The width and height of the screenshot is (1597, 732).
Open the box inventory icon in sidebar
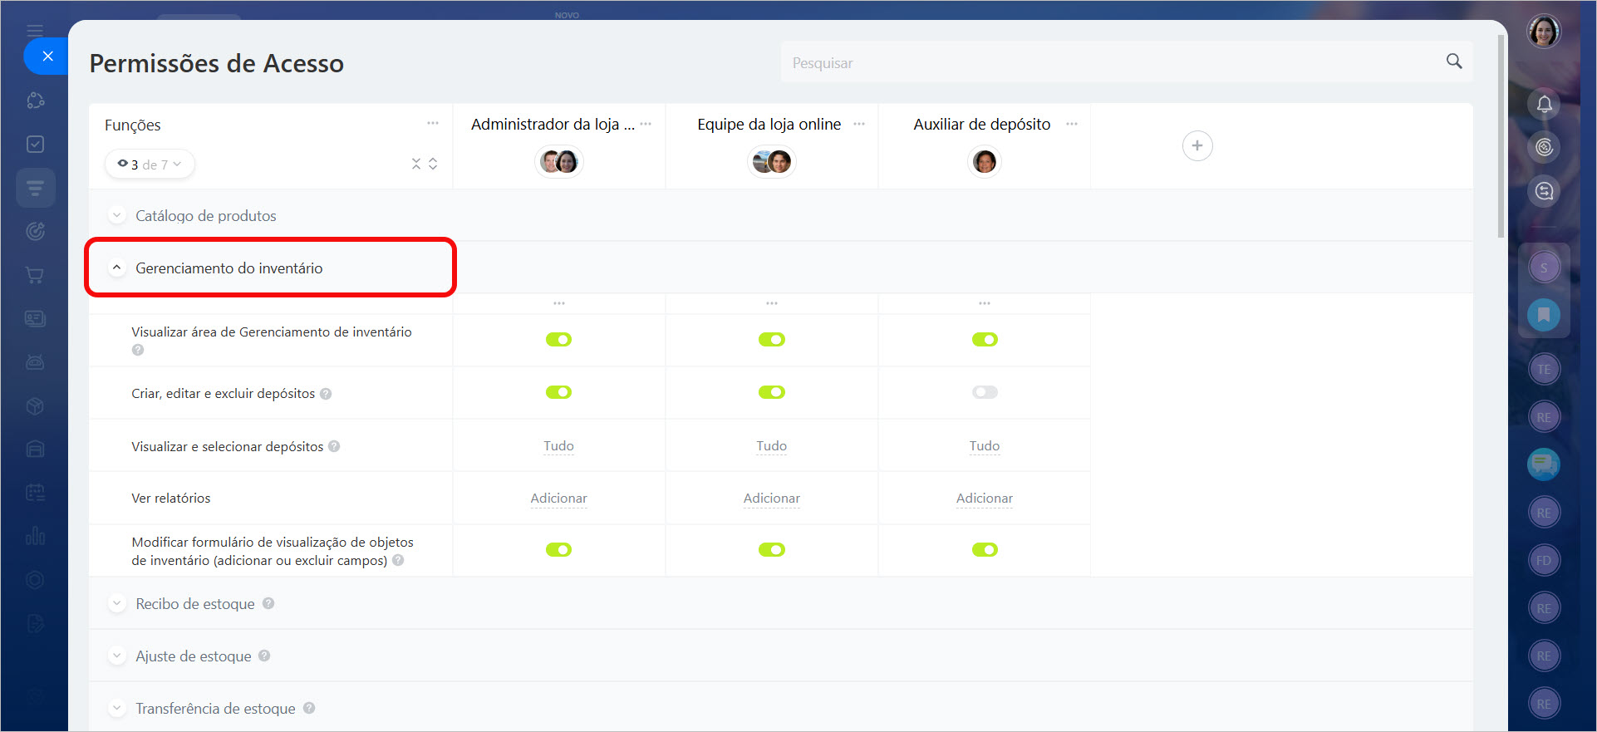35,405
